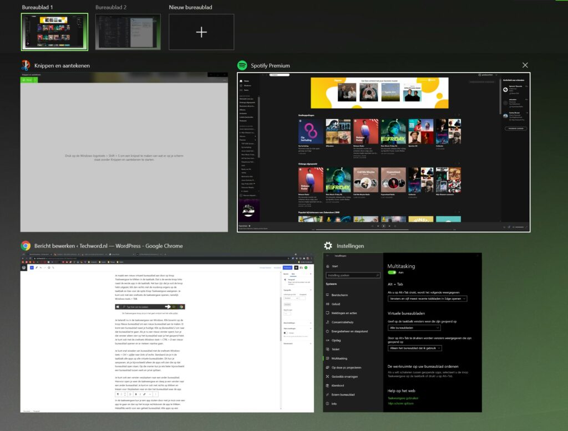Open Radio in the Spotify sidebar

coord(244,90)
